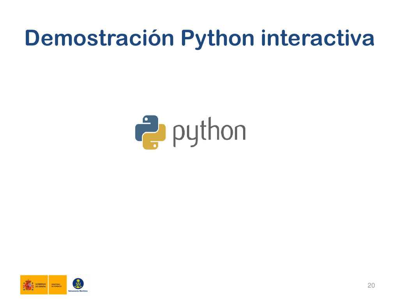The height and width of the screenshot is (299, 399).
Task: Click the crown atop the coat of arms
Action: 28,280
